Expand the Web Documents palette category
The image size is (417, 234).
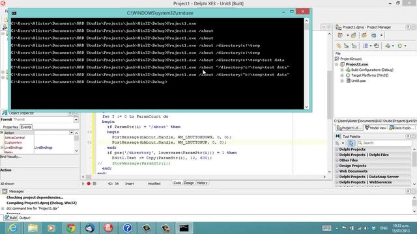coord(337,172)
